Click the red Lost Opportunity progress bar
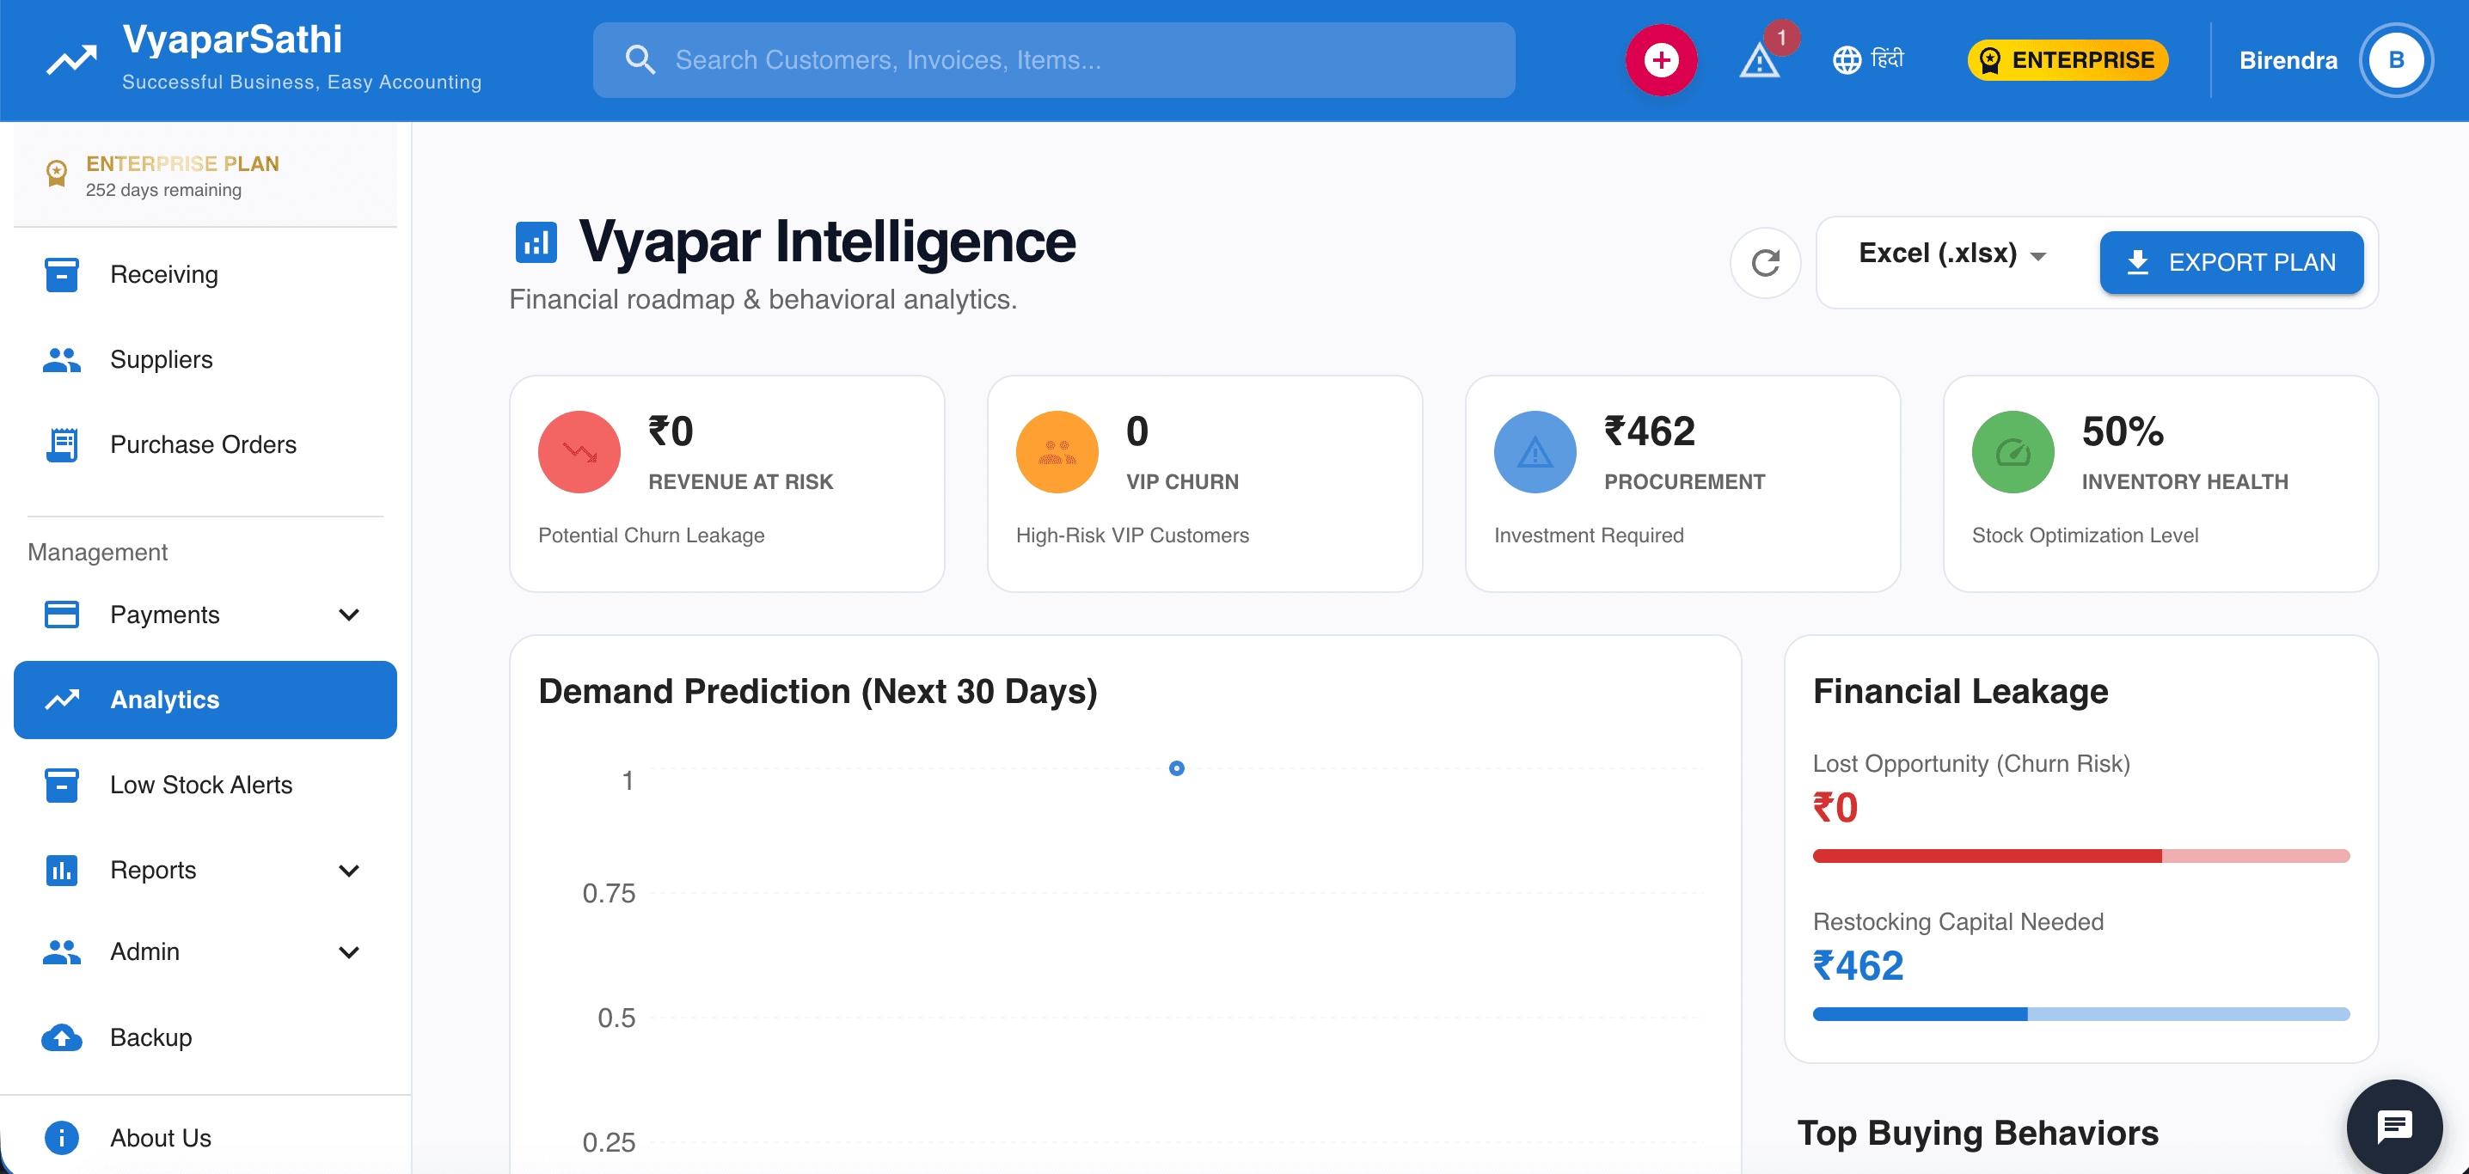The height and width of the screenshot is (1174, 2469). click(2080, 856)
